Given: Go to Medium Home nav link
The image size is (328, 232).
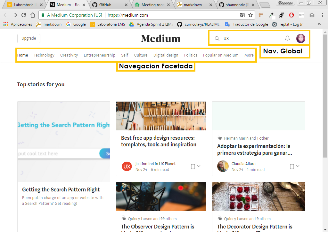Looking at the screenshot, I should (x=23, y=55).
